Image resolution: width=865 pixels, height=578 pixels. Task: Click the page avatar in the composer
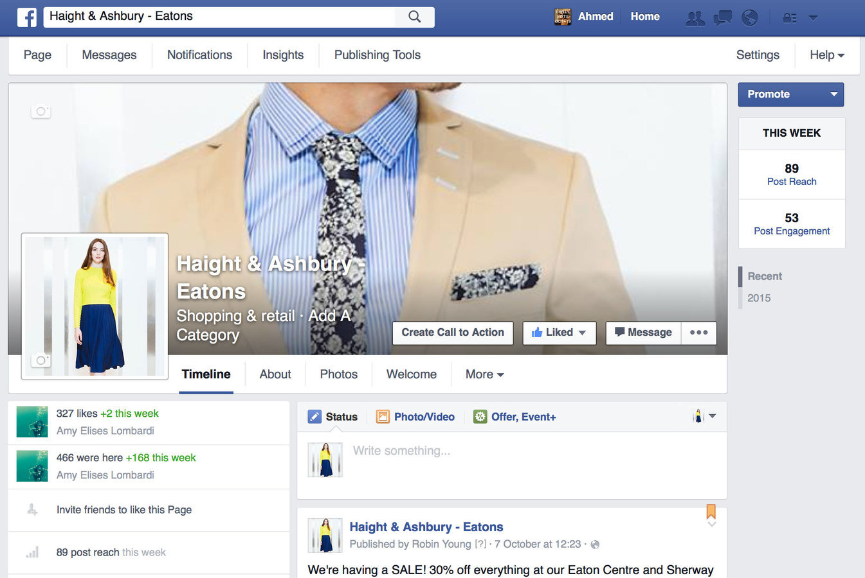click(x=325, y=460)
